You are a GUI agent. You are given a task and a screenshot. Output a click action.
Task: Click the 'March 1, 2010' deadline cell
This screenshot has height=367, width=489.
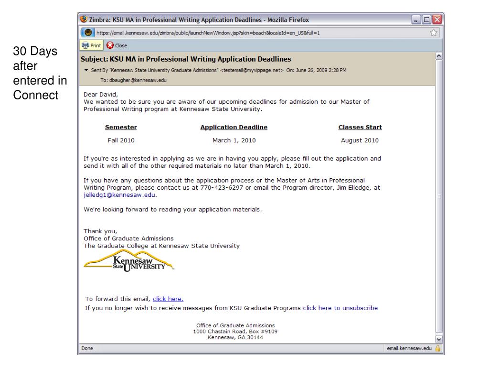234,140
